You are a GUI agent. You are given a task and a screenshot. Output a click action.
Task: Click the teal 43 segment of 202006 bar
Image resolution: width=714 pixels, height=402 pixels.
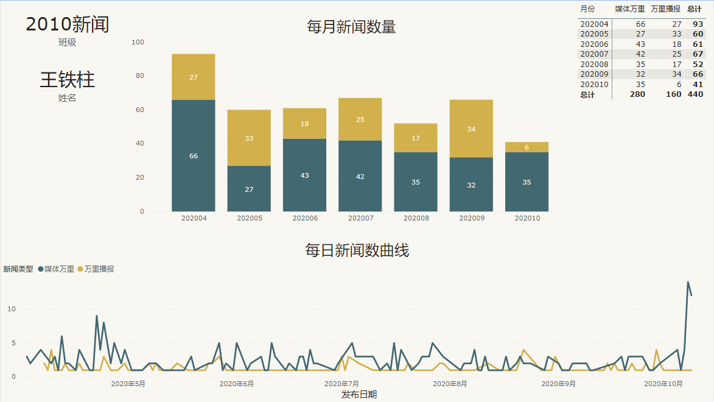point(304,175)
